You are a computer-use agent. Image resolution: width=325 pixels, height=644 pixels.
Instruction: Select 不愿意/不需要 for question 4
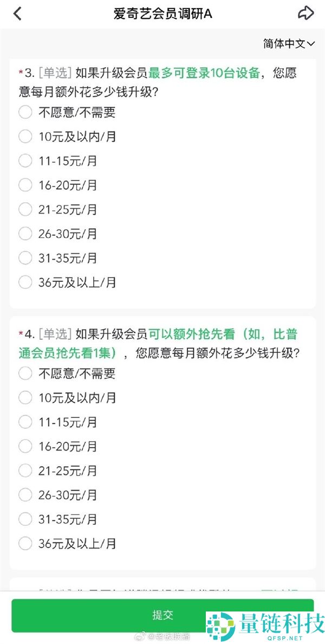pyautogui.click(x=25, y=373)
